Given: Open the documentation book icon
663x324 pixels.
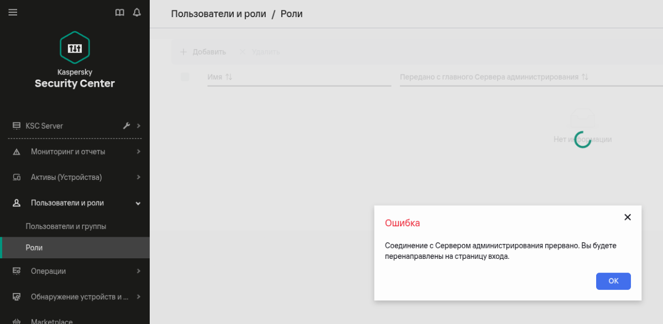Looking at the screenshot, I should pos(119,12).
